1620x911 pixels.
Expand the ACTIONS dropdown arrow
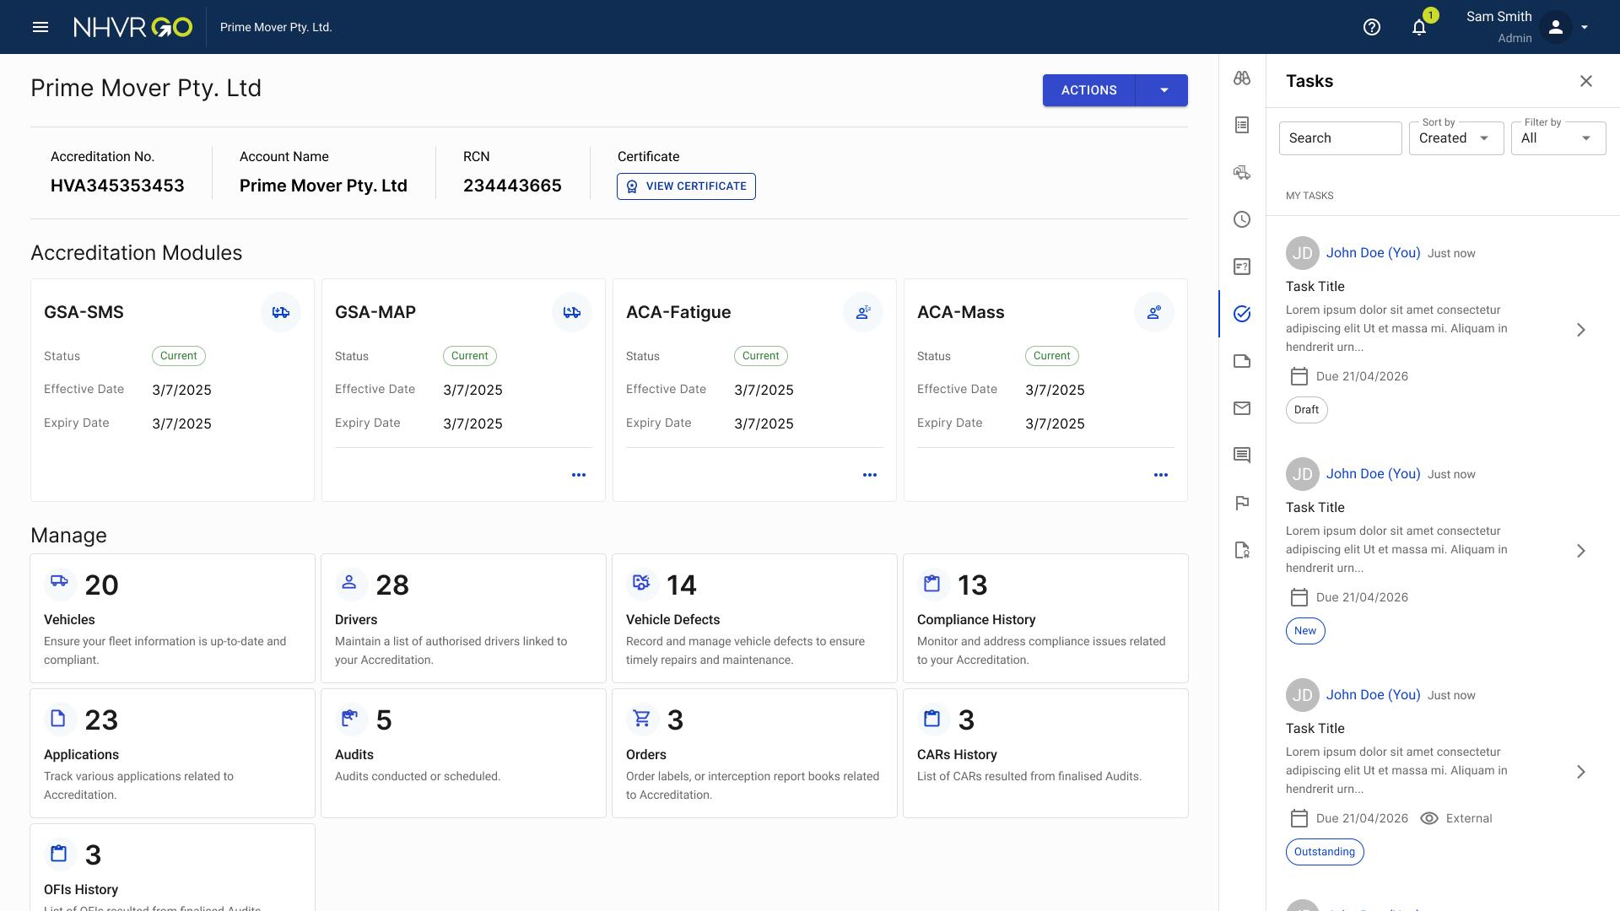(1164, 90)
